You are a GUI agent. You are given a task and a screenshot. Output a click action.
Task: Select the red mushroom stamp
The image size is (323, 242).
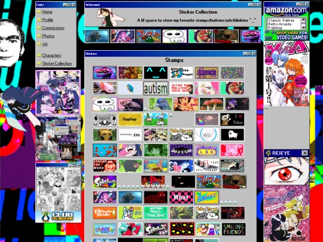211,104
